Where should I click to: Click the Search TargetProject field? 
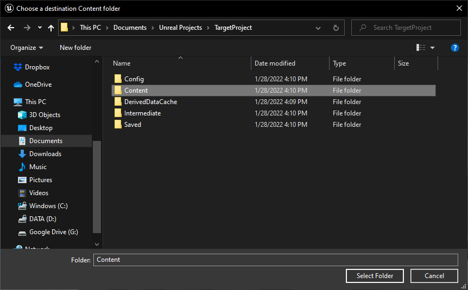click(406, 28)
